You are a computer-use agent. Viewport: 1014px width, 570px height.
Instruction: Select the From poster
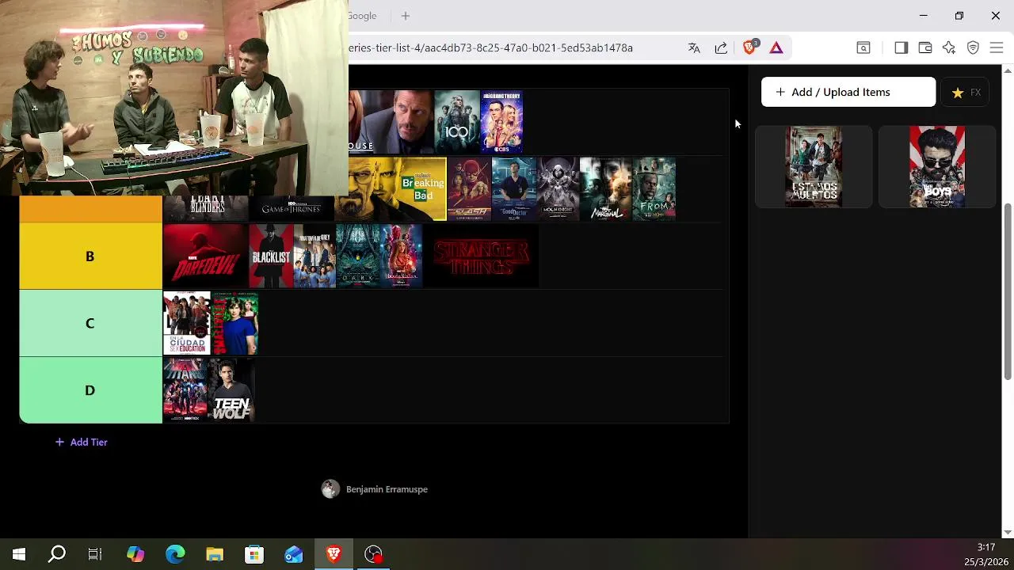pos(654,189)
